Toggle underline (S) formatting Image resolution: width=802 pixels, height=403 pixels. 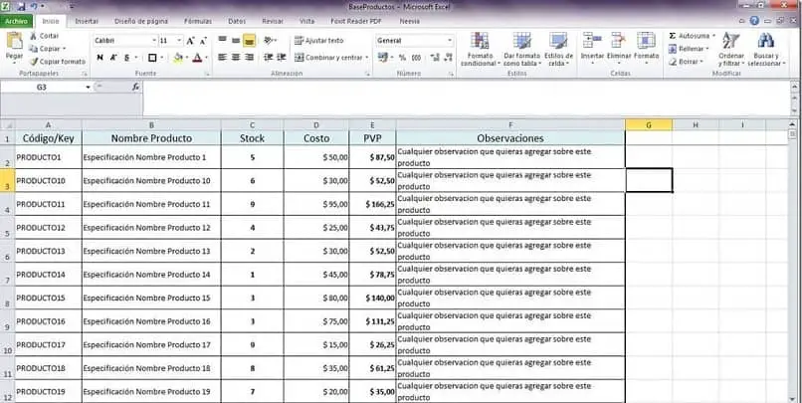point(126,58)
